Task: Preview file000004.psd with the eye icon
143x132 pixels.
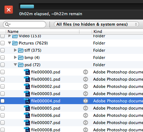Action: click(x=86, y=101)
